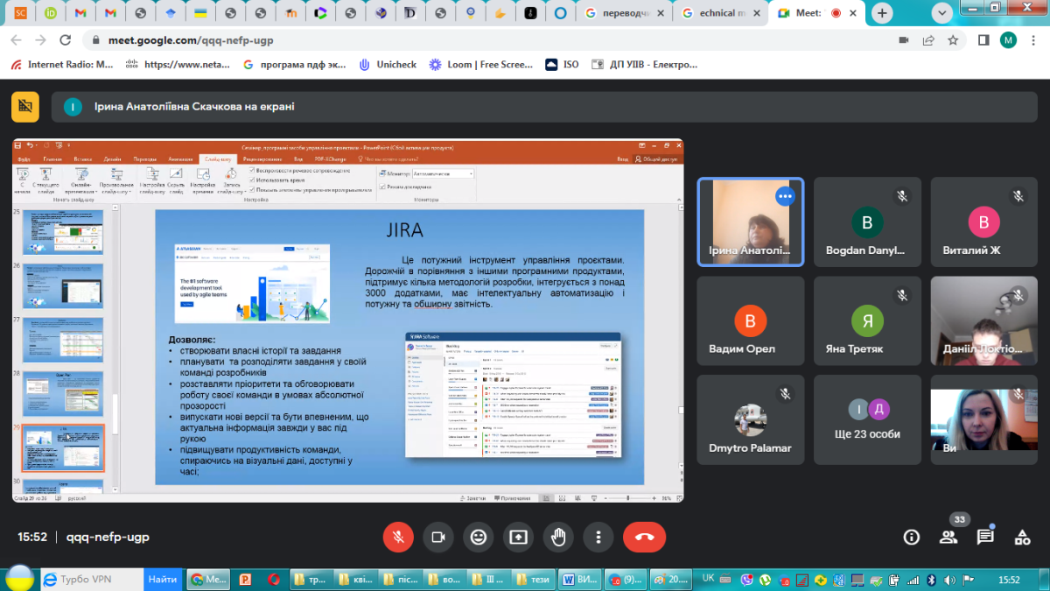Unmute the microphone in Meet controls
Viewport: 1050px width, 591px height.
coord(398,537)
